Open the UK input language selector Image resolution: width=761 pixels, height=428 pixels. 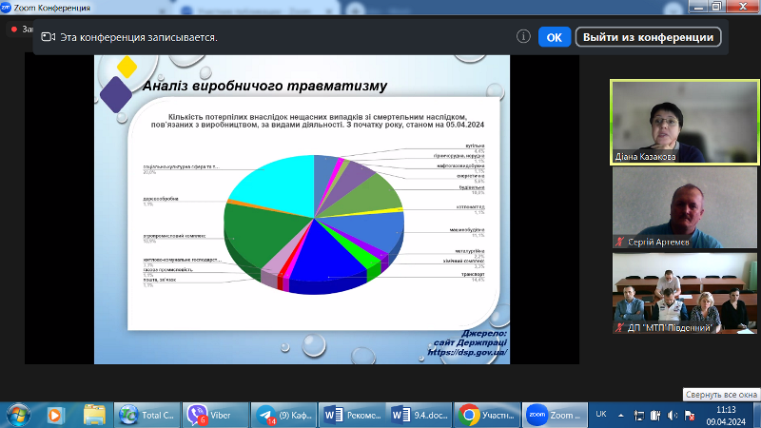pyautogui.click(x=601, y=414)
